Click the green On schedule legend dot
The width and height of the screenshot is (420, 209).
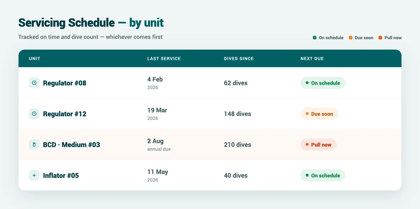click(x=315, y=38)
